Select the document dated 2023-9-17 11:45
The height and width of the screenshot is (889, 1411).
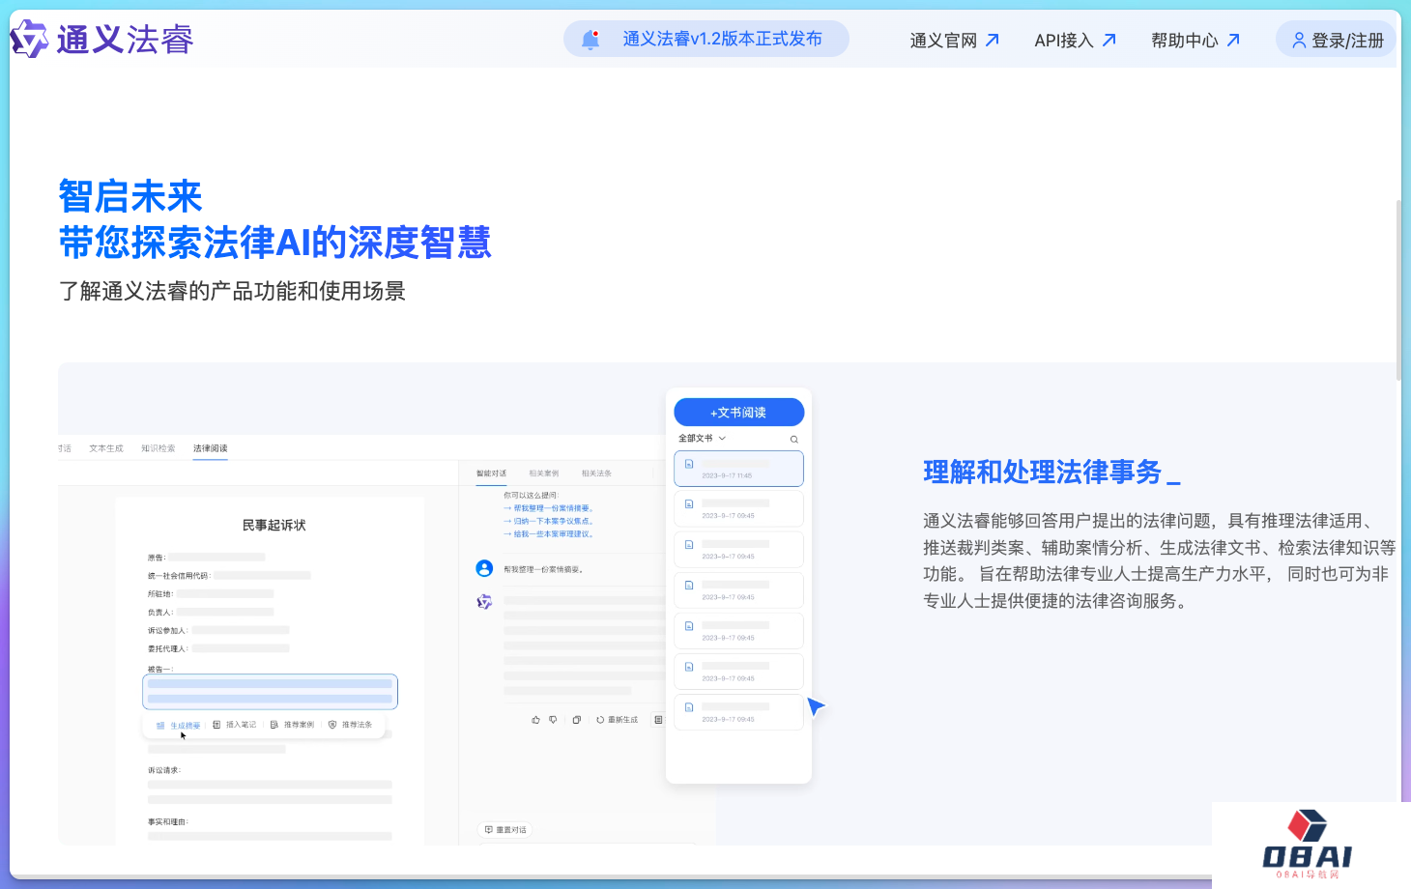click(738, 469)
